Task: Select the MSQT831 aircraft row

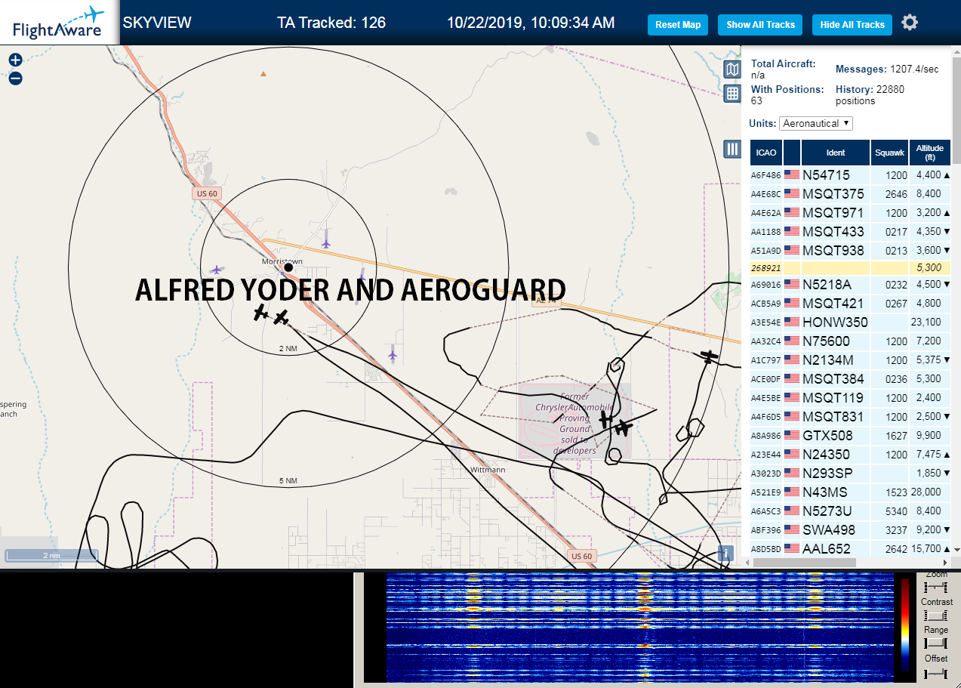Action: click(851, 417)
